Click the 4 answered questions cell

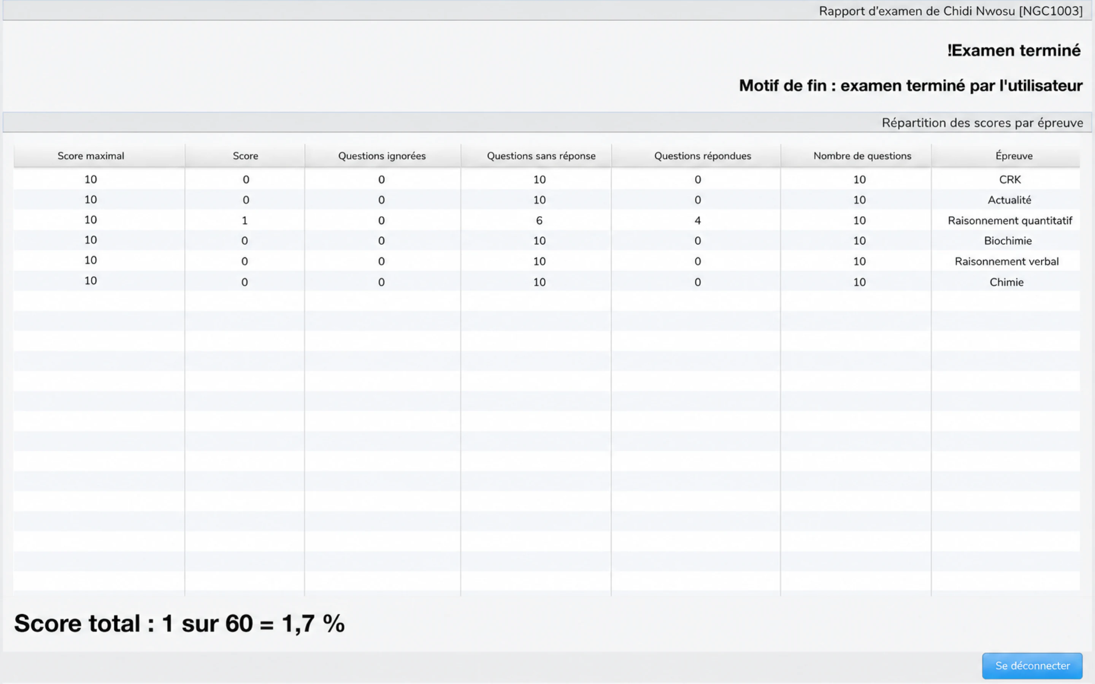coord(697,221)
